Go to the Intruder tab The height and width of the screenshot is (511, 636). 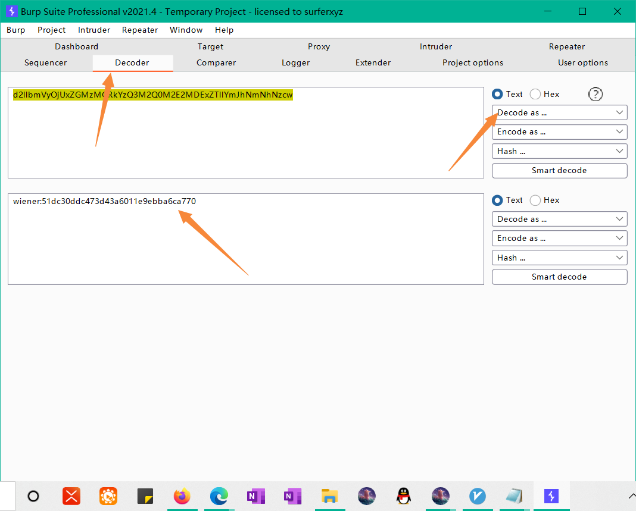click(436, 46)
